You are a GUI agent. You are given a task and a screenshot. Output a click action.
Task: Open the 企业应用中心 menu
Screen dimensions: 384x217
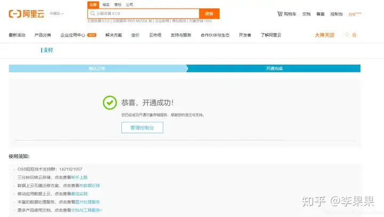pos(73,35)
